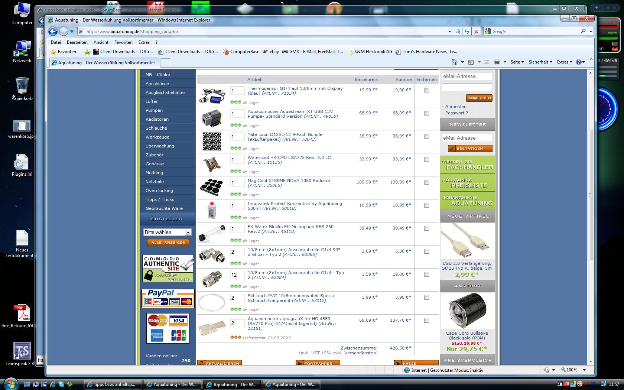
Task: Select the Aquatuning browser tab
Action: (104, 63)
